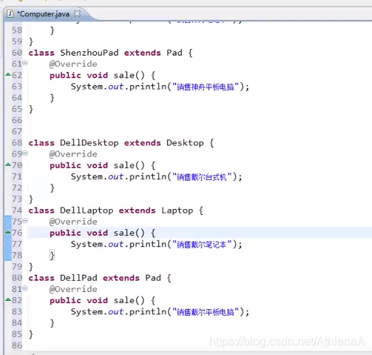Click superclass Laptop on line 74
The image size is (372, 355).
pos(177,210)
